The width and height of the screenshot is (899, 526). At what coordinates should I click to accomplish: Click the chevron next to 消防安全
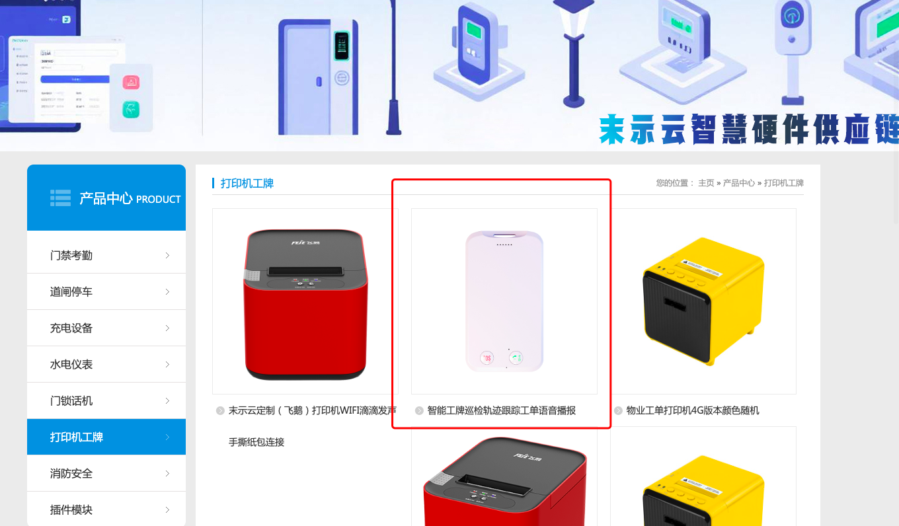[167, 473]
